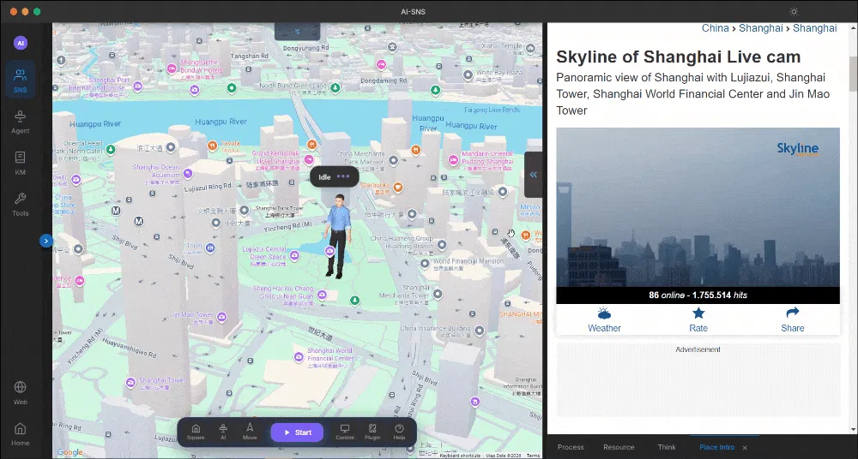858x459 pixels.
Task: Click the Start button
Action: click(297, 432)
